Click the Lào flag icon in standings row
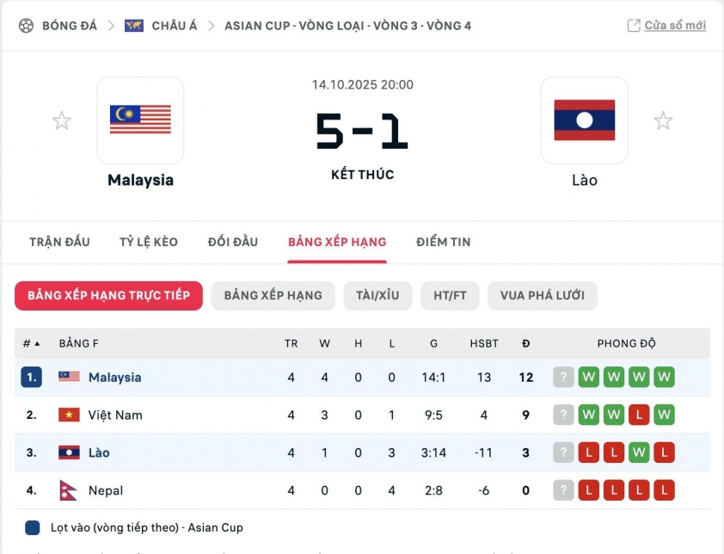 pos(69,452)
